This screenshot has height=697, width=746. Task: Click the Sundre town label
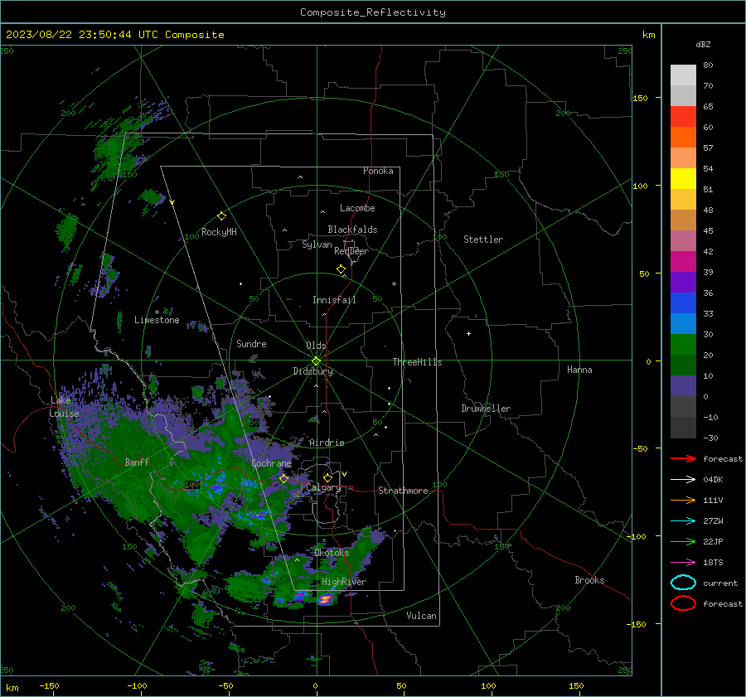point(251,343)
